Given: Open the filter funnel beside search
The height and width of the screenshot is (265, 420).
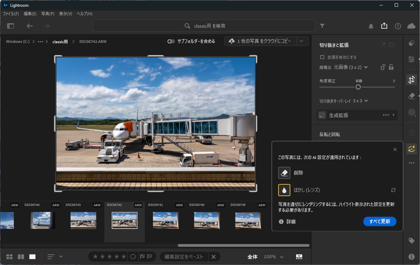Looking at the screenshot, I should 322,26.
